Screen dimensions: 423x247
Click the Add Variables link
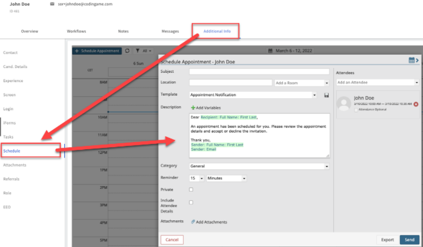[209, 107]
